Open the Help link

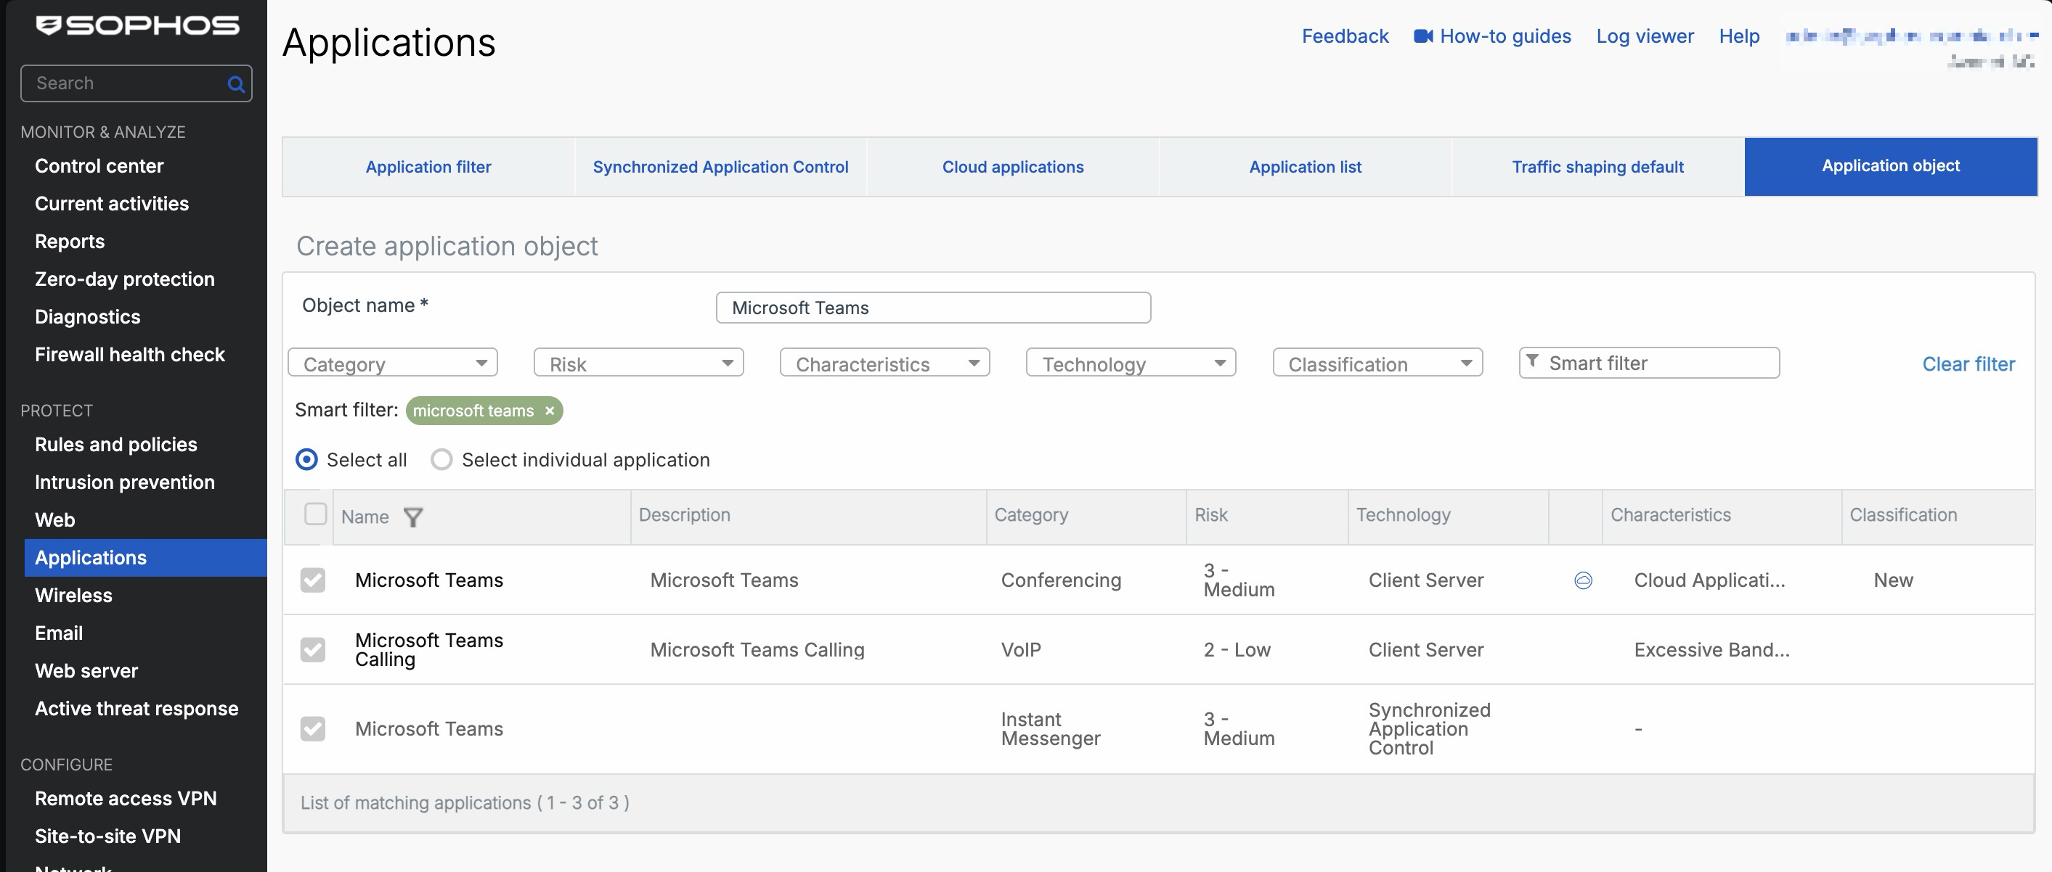[1739, 36]
